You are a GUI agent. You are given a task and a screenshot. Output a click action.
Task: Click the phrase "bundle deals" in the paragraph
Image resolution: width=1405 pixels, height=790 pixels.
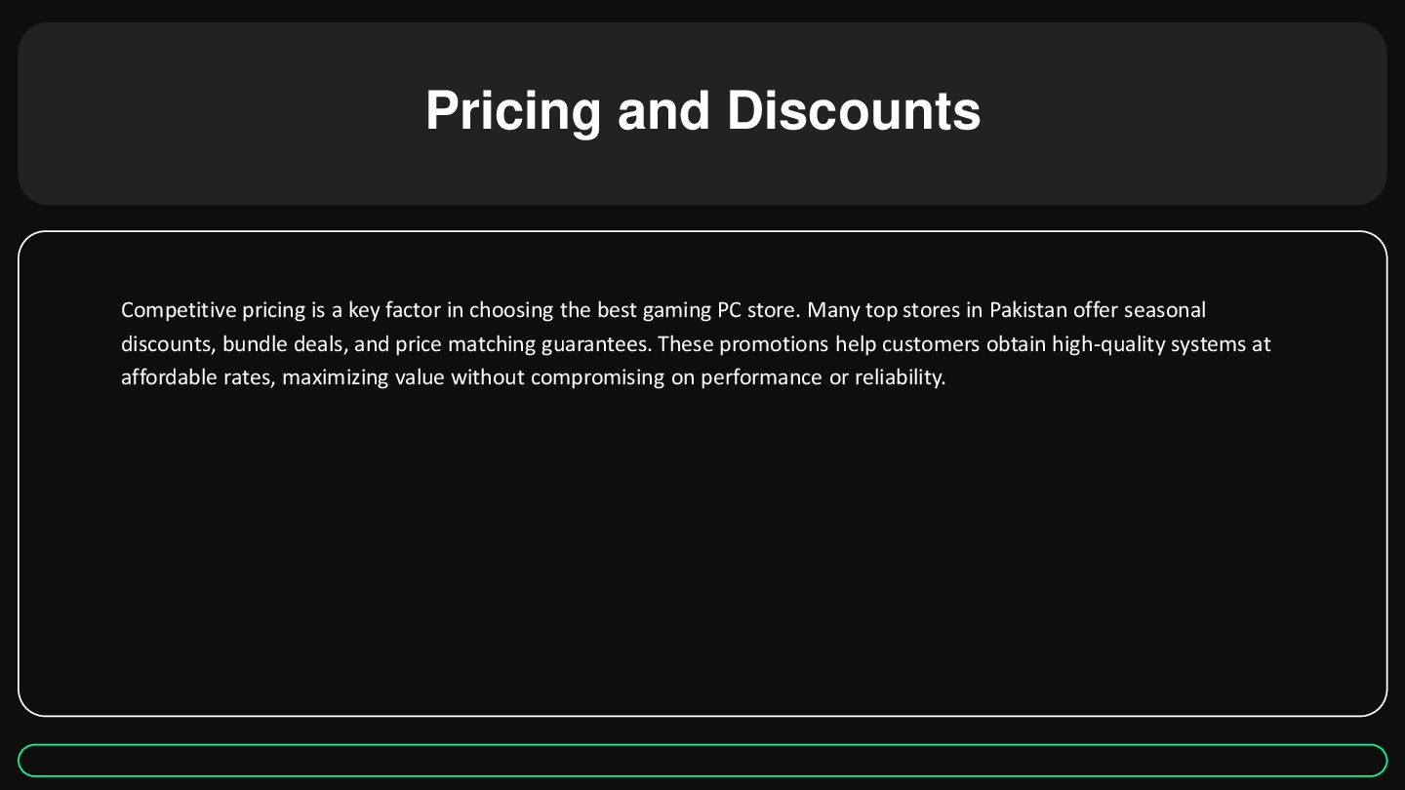[x=283, y=344]
